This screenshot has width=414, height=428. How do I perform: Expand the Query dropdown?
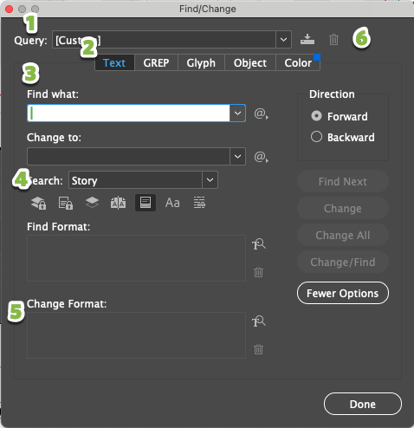pos(283,39)
